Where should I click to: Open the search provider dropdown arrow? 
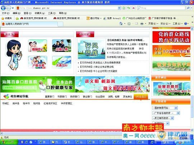pos(191,8)
